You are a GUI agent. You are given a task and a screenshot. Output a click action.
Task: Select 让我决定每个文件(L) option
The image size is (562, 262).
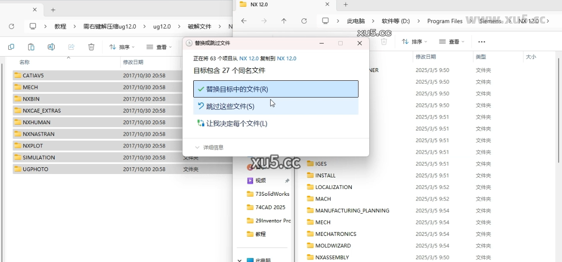point(275,124)
